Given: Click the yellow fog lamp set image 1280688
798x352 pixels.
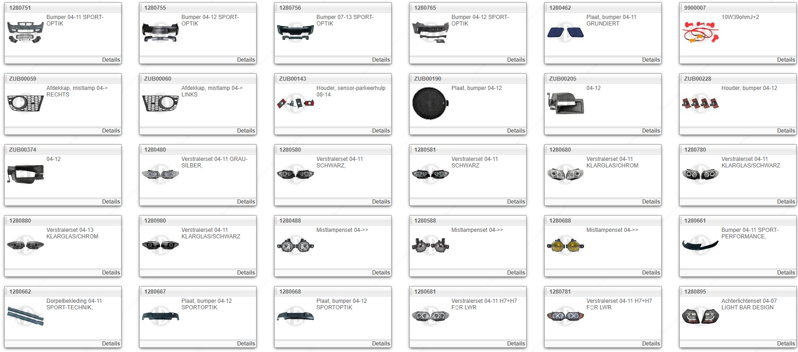Looking at the screenshot, I should pos(566,245).
